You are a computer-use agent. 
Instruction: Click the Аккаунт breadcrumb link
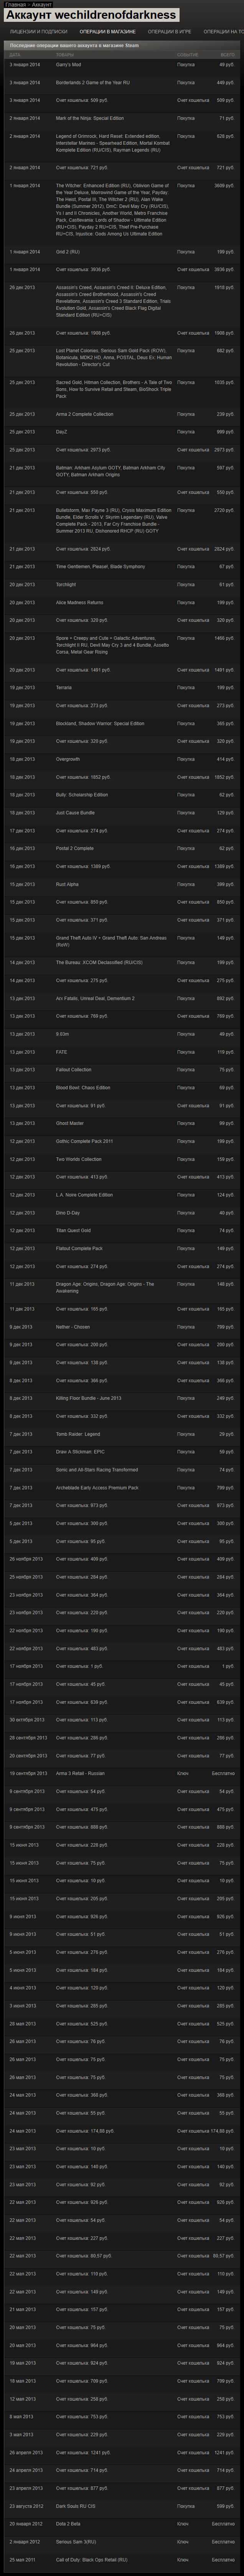[41, 4]
